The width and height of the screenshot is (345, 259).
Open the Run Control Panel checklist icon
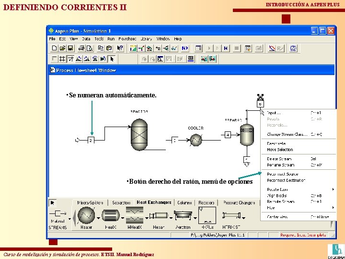point(248,48)
